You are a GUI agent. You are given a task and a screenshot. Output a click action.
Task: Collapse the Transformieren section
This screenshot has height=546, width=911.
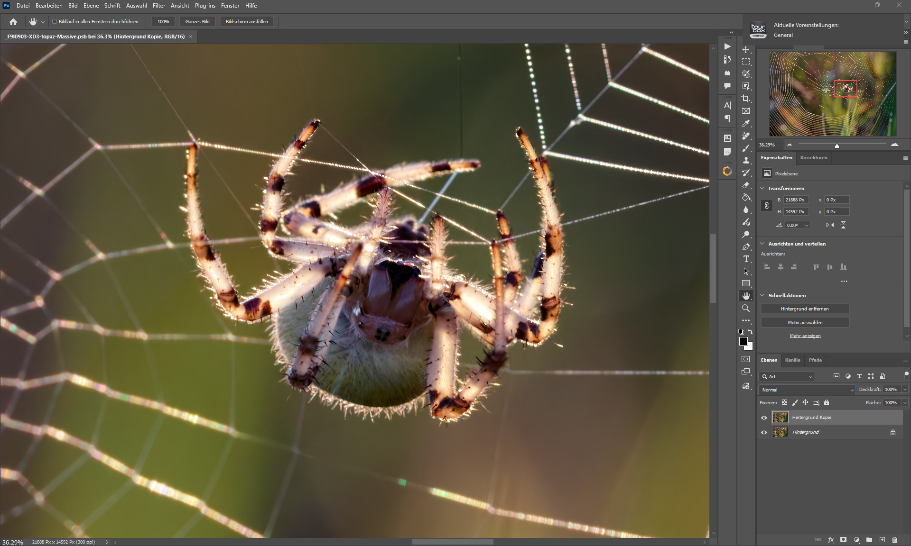tap(762, 188)
